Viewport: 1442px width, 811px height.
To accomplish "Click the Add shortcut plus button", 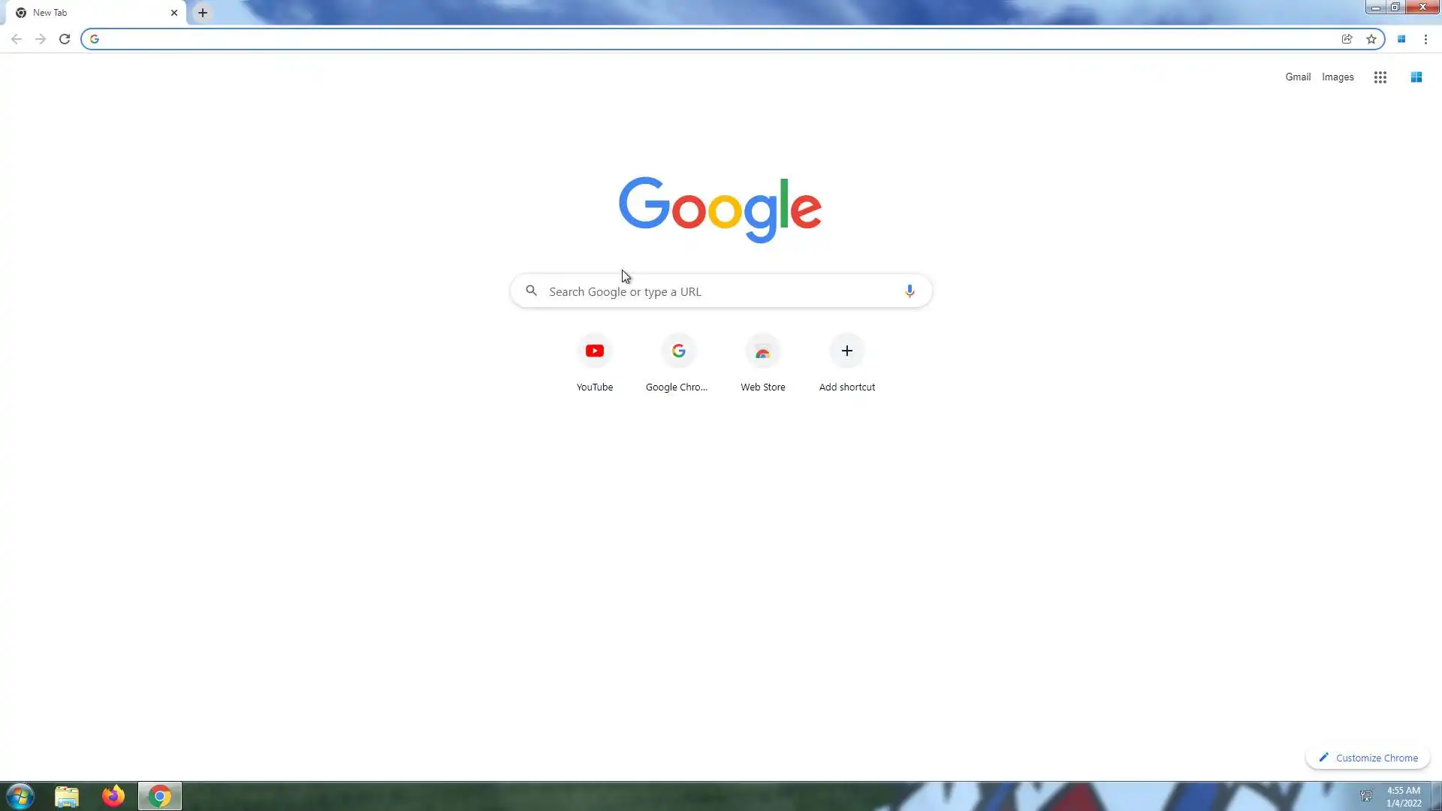I will (846, 351).
